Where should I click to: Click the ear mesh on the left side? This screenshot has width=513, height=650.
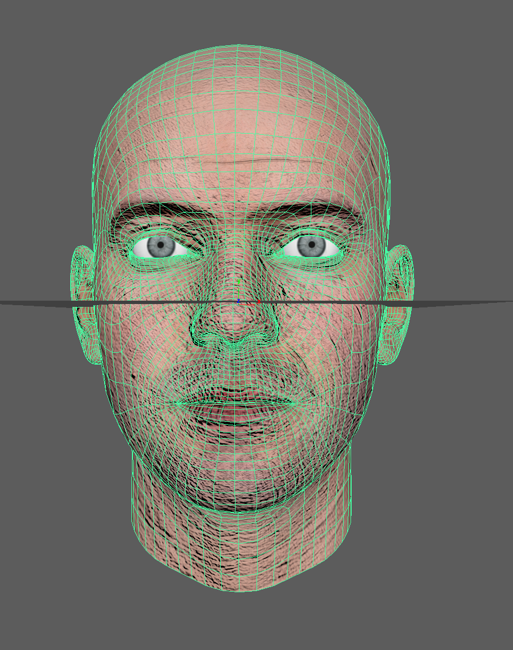85,305
